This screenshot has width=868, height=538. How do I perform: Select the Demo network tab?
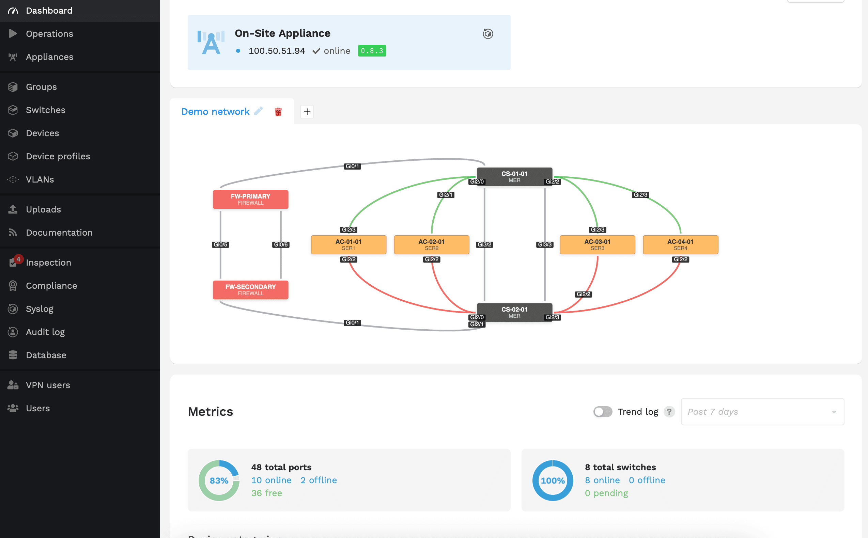point(215,111)
